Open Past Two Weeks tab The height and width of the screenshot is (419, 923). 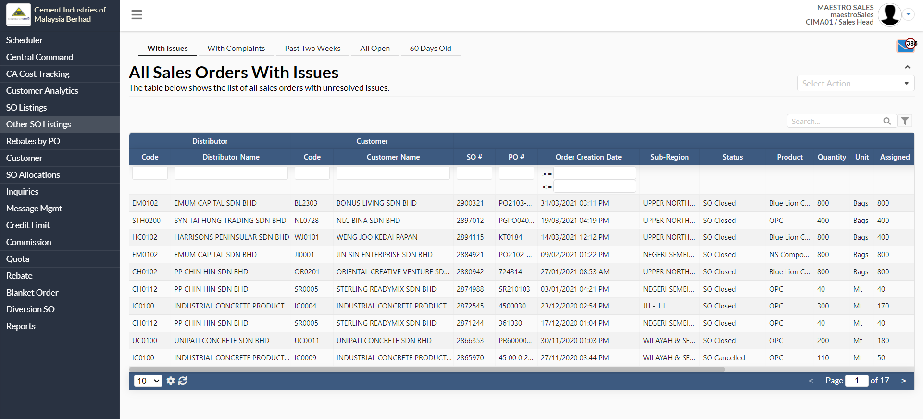tap(312, 49)
